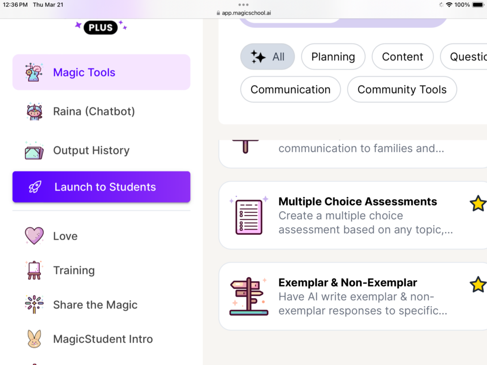Viewport: 487px width, 365px height.
Task: Click the Training easel icon
Action: [34, 270]
